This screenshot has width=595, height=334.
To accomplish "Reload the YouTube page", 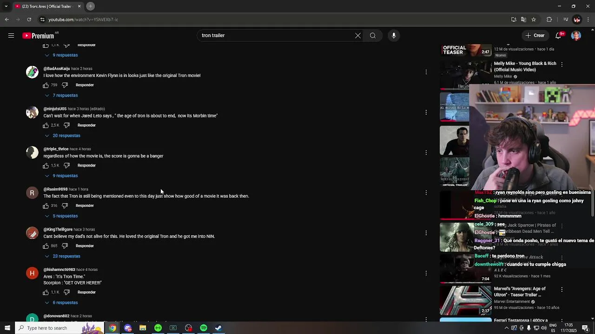I will 29,19.
